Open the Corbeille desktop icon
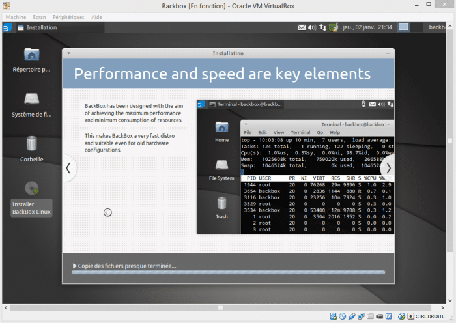456x323 pixels. [31, 149]
